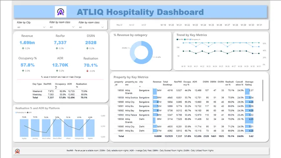This screenshot has height=158, width=281.
Task: Click the green up arrow under Revenue
Action: (23, 48)
